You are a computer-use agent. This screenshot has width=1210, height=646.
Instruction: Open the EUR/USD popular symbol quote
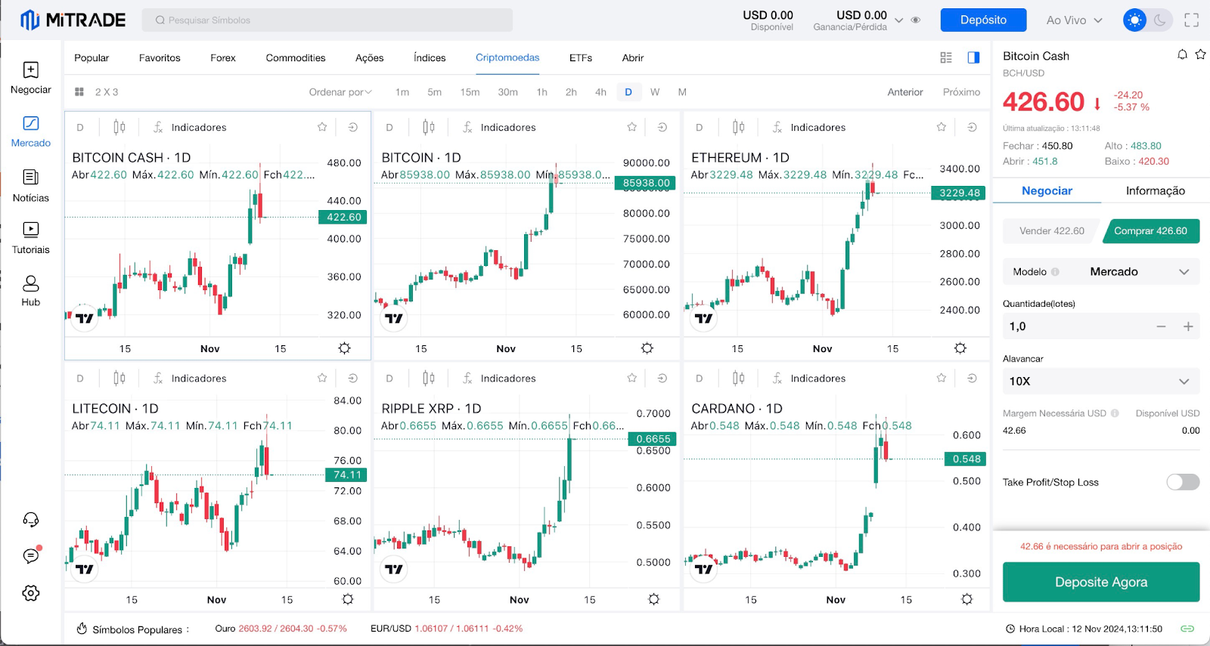tap(446, 629)
